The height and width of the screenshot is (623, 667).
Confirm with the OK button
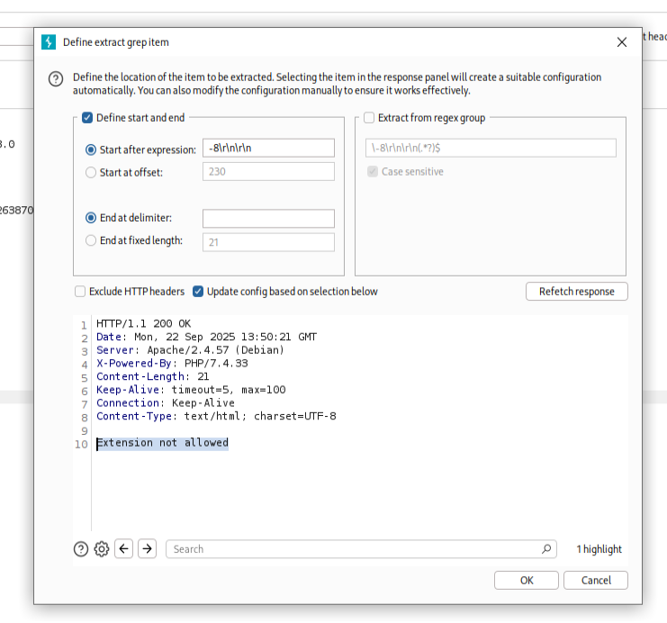pos(527,580)
